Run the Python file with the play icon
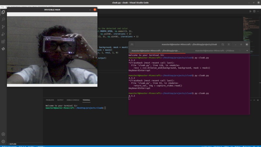This screenshot has width=261, height=147. pyautogui.click(x=250, y=11)
